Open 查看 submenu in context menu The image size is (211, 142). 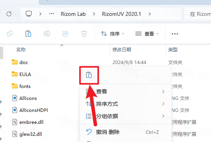125,91
